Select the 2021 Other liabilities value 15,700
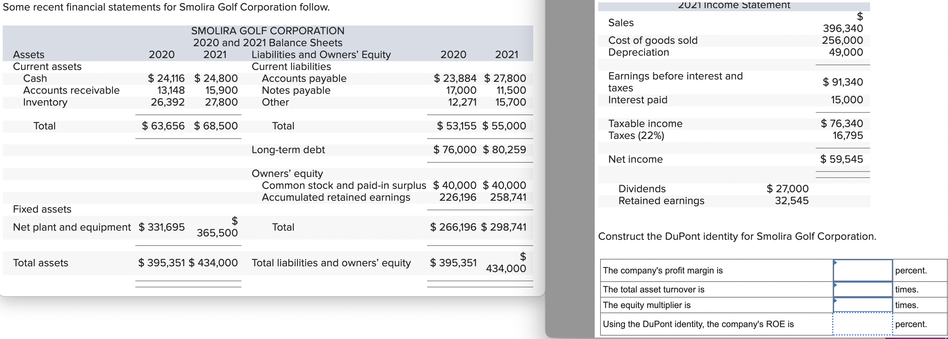This screenshot has height=339, width=948. point(510,102)
